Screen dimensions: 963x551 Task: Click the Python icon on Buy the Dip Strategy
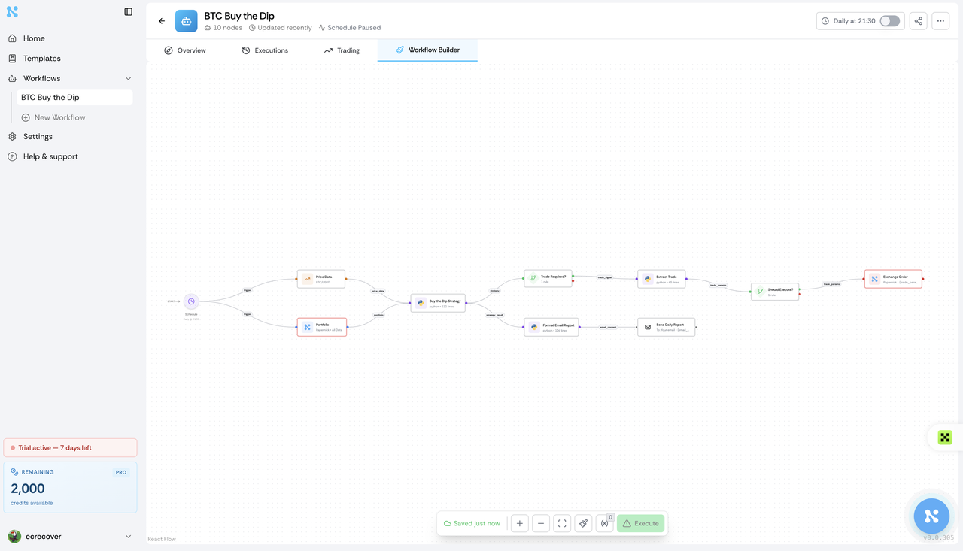coord(421,303)
